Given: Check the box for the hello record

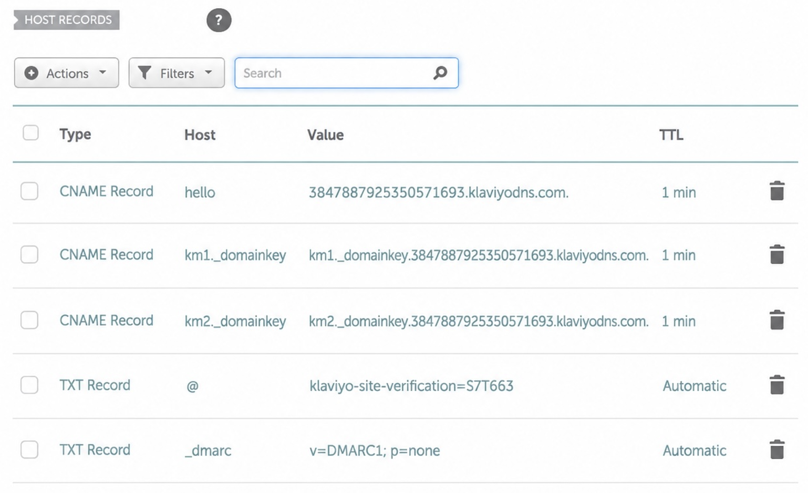Looking at the screenshot, I should tap(29, 191).
